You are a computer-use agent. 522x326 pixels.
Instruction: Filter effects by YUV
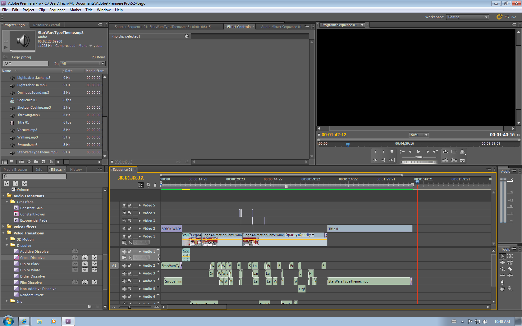click(x=25, y=183)
